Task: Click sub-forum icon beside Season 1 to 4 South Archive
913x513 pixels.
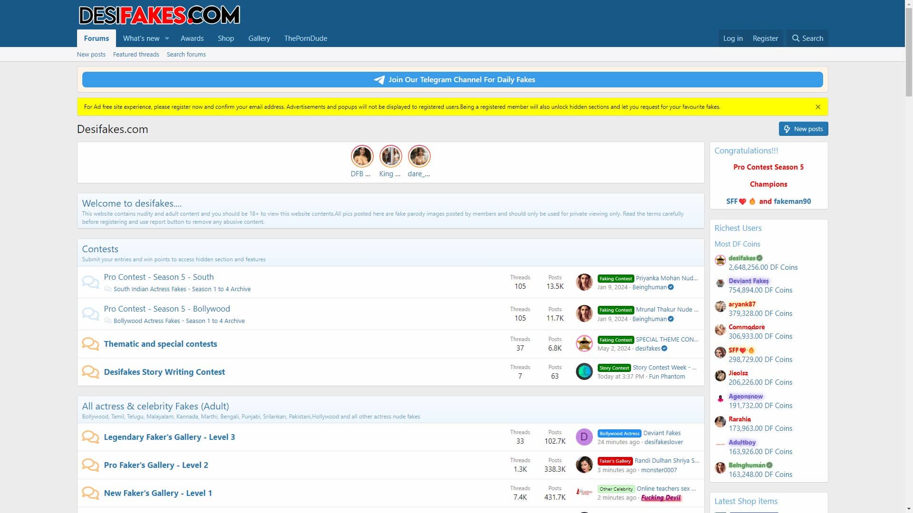Action: coord(108,289)
